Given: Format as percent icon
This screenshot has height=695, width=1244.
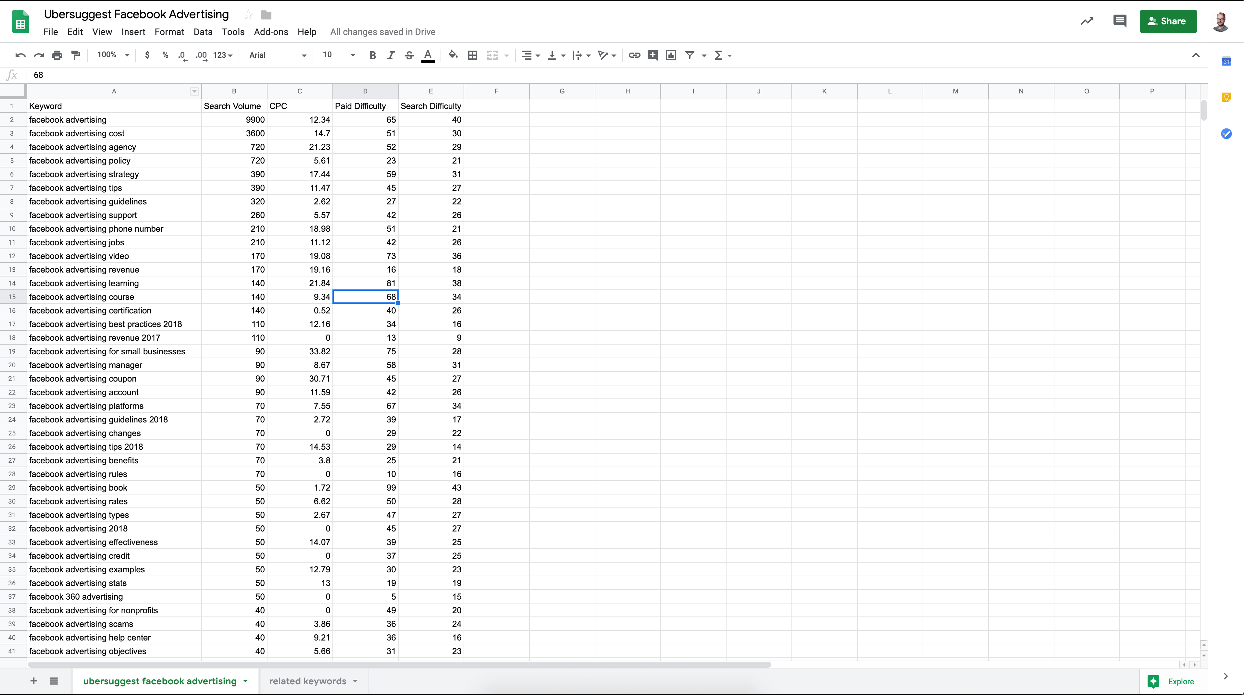Looking at the screenshot, I should pos(165,55).
